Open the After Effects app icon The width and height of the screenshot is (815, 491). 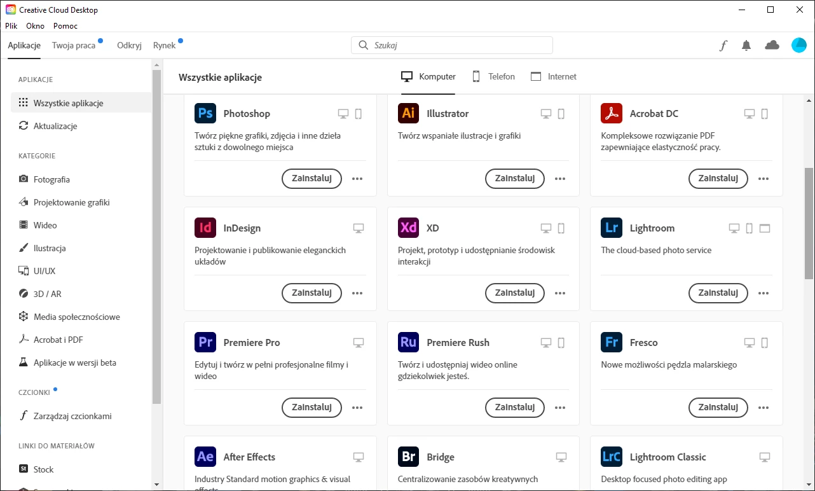coord(205,457)
